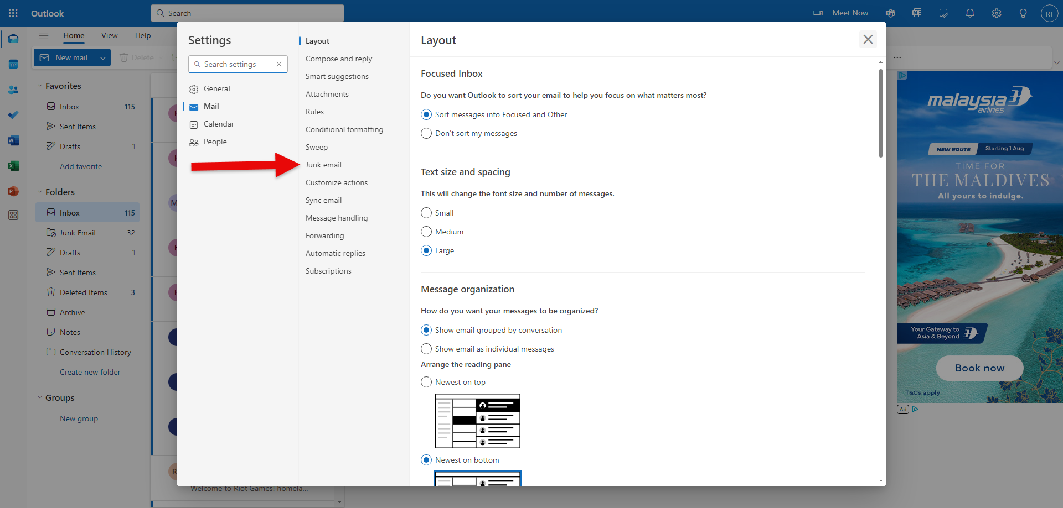Collapse the Favorites section
The height and width of the screenshot is (508, 1063).
click(40, 86)
